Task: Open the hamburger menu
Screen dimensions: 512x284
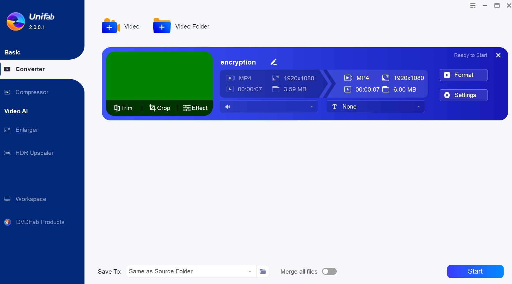Action: 473,5
